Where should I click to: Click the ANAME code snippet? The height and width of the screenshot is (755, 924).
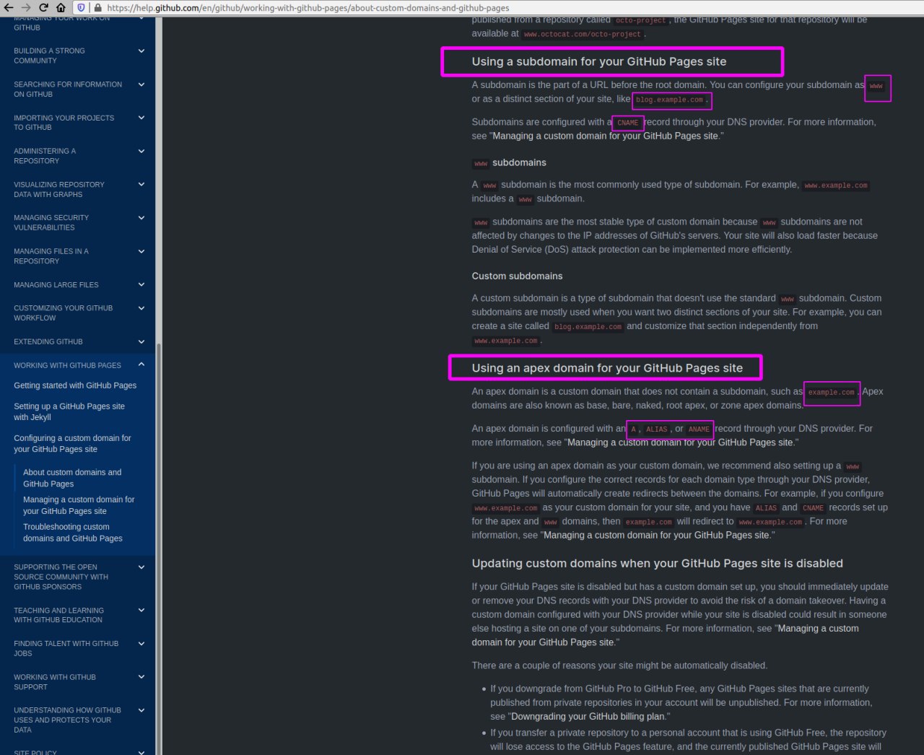tap(699, 429)
